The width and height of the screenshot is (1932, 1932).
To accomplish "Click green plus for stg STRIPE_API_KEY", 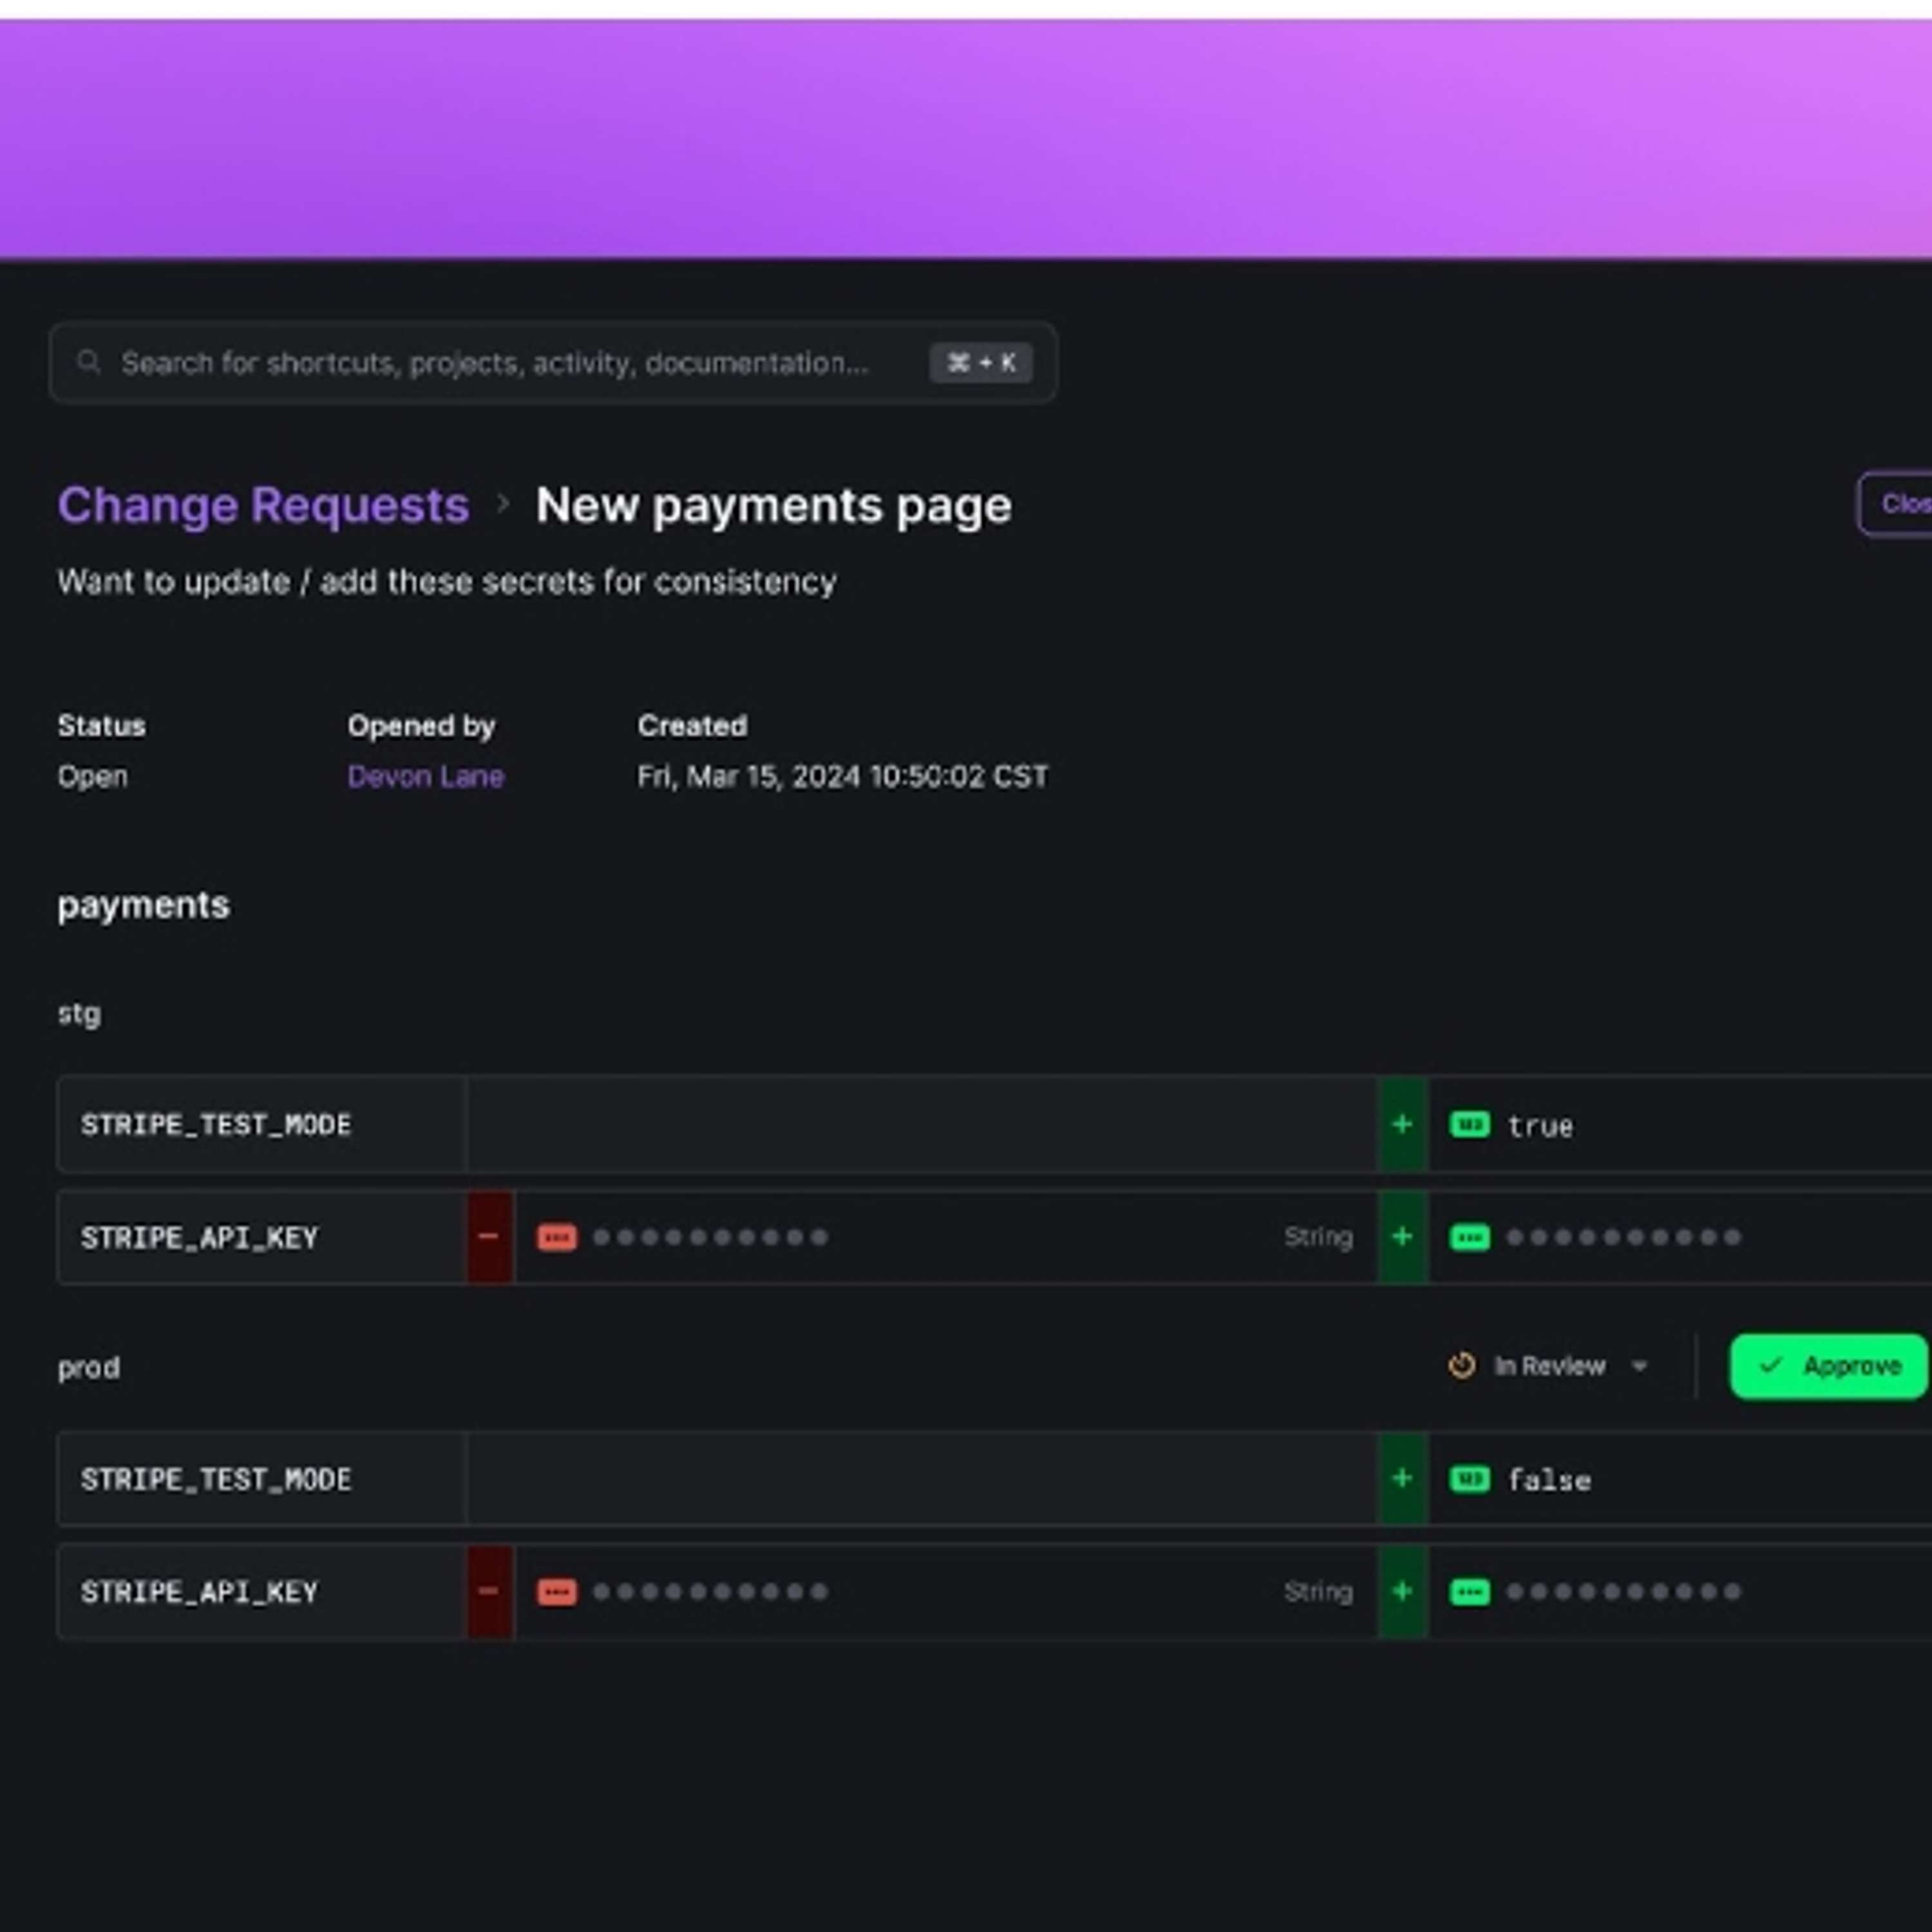I will [x=1402, y=1237].
